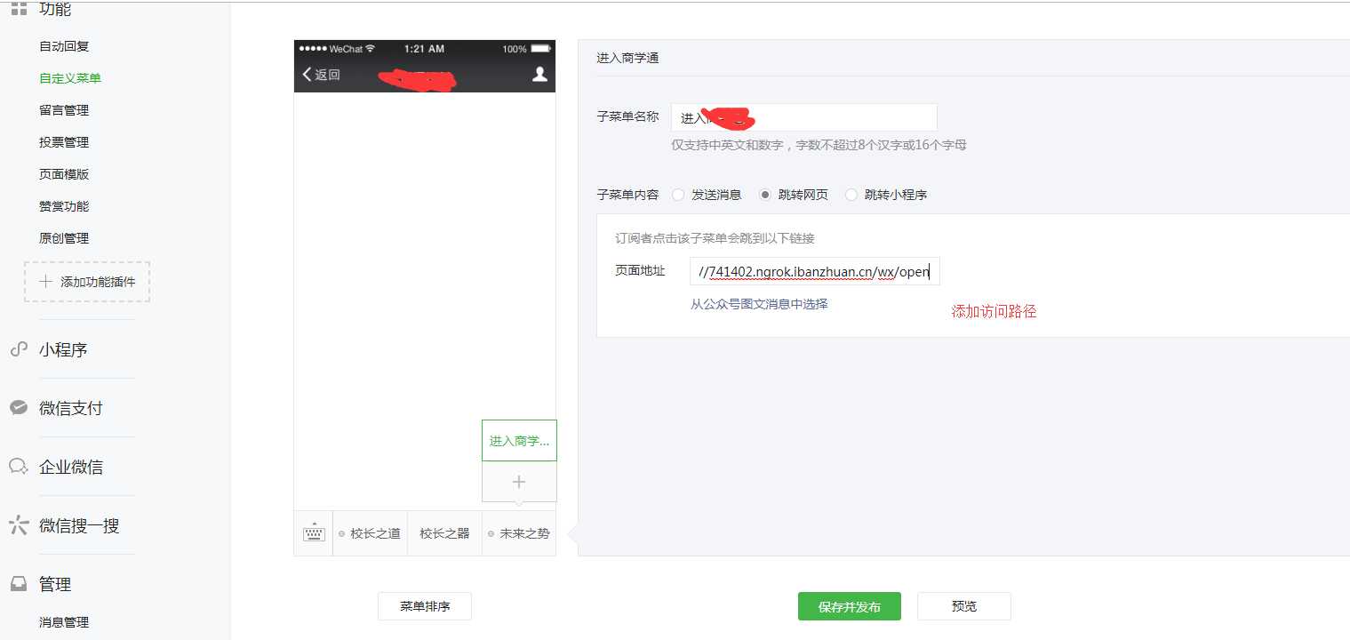Open 消息管理 in sidebar
Screen dimensions: 1350x640
[x=64, y=622]
